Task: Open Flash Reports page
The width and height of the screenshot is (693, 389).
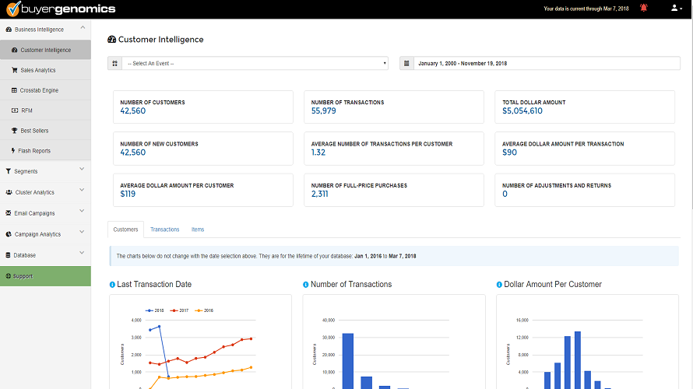Action: coord(45,151)
